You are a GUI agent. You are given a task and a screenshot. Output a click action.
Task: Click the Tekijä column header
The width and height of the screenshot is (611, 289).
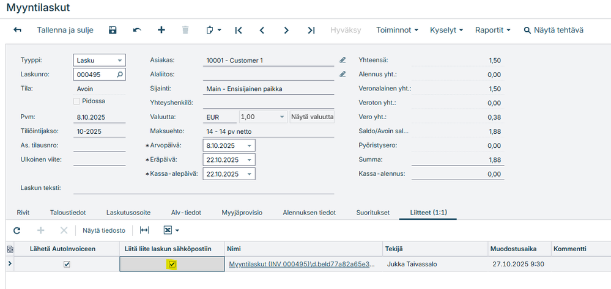[435, 249]
